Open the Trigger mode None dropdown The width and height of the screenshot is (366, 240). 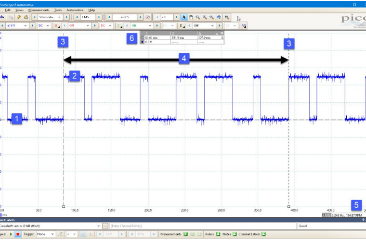tap(52, 234)
